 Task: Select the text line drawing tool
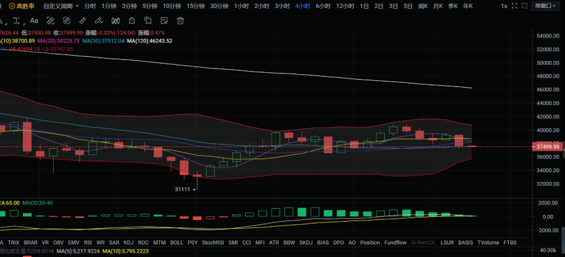[17, 20]
